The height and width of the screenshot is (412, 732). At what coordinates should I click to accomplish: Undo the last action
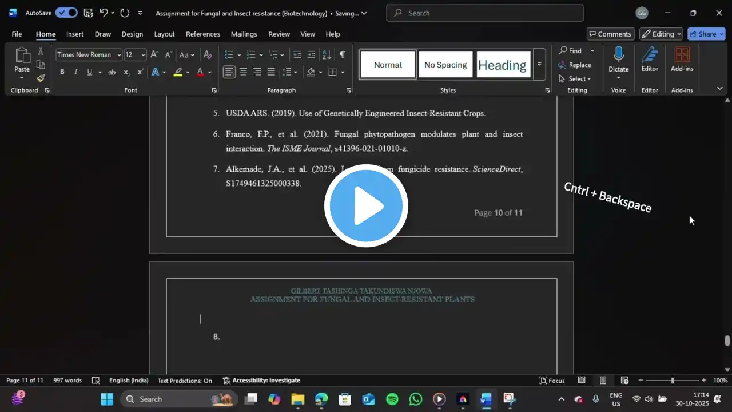pyautogui.click(x=104, y=13)
